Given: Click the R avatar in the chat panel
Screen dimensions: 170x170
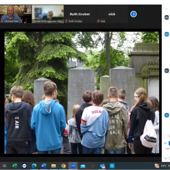Looking at the screenshot, I should click(167, 115).
